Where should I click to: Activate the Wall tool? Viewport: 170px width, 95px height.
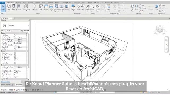(9, 7)
